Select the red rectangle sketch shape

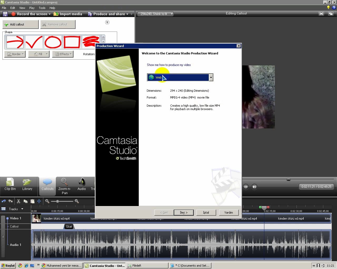72,42
